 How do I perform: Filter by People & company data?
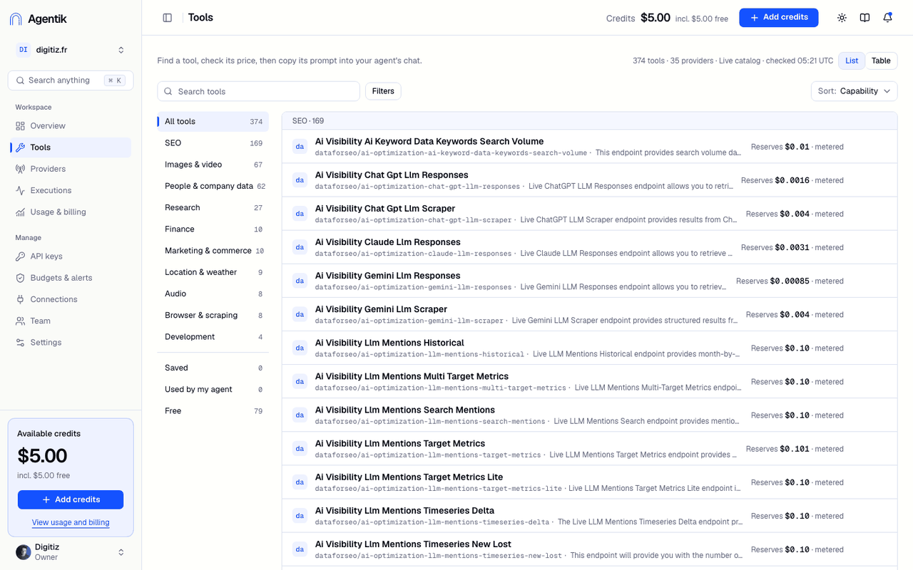pos(213,186)
